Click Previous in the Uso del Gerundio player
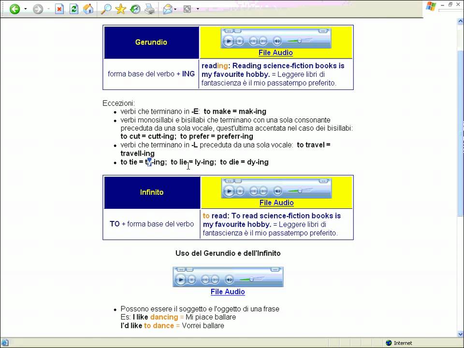Screen dimensions: 464x348 pyautogui.click(x=205, y=280)
